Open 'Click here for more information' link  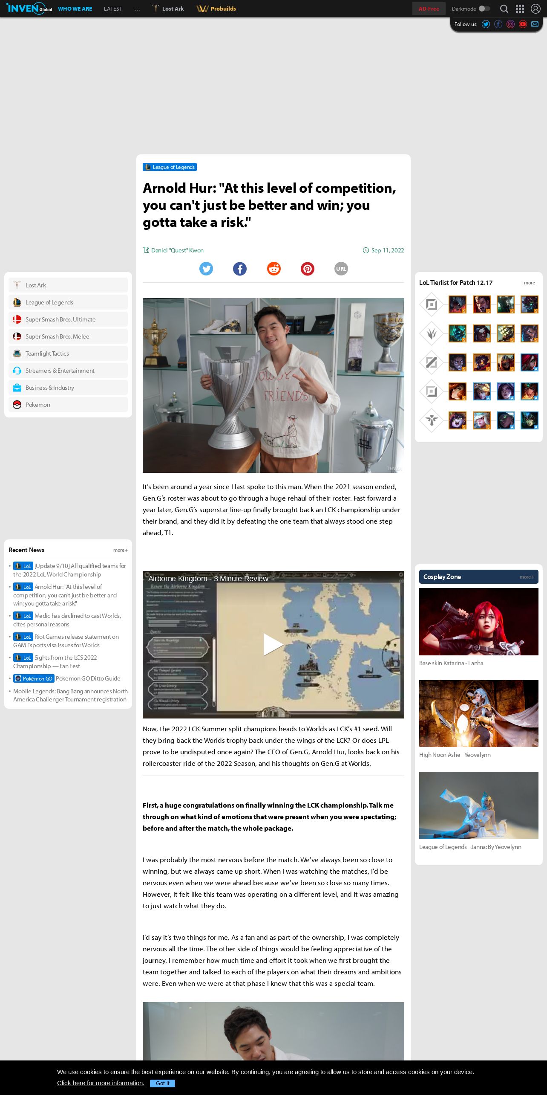pyautogui.click(x=101, y=1083)
